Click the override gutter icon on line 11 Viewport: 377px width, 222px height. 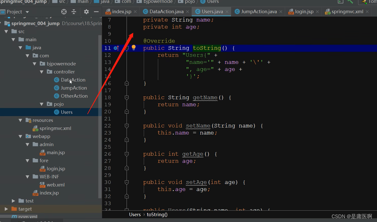coord(116,48)
